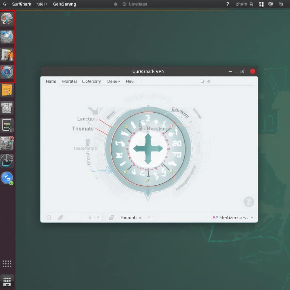The width and height of the screenshot is (290, 290).
Task: Open the Hane menu
Action: click(x=51, y=81)
